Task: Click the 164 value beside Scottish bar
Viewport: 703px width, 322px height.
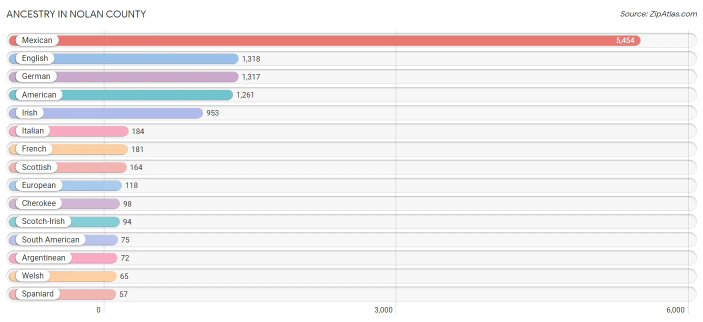Action: [136, 167]
